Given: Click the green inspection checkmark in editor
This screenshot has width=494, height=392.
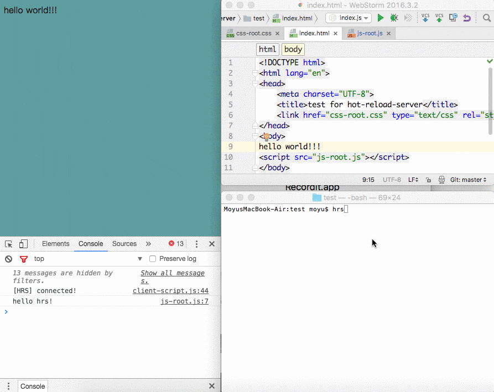Looking at the screenshot, I should coord(490,61).
